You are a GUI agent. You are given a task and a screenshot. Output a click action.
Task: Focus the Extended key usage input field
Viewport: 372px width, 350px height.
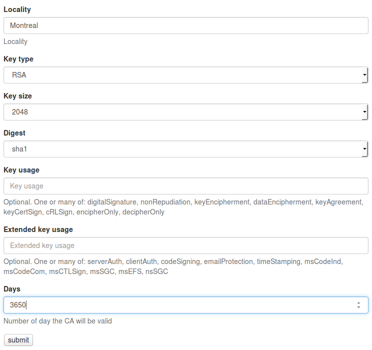pos(186,245)
